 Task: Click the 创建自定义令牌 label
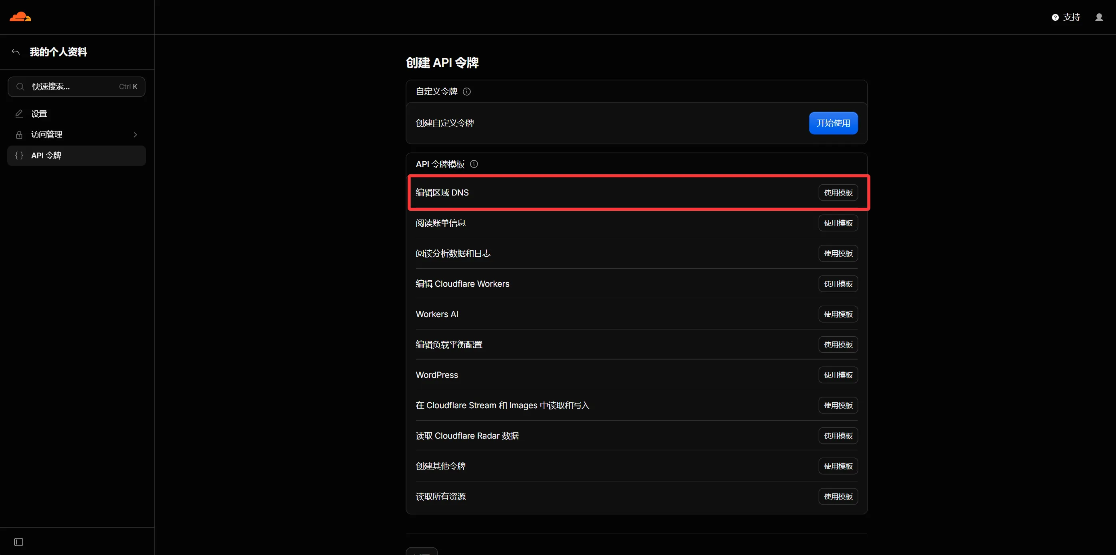pyautogui.click(x=444, y=123)
